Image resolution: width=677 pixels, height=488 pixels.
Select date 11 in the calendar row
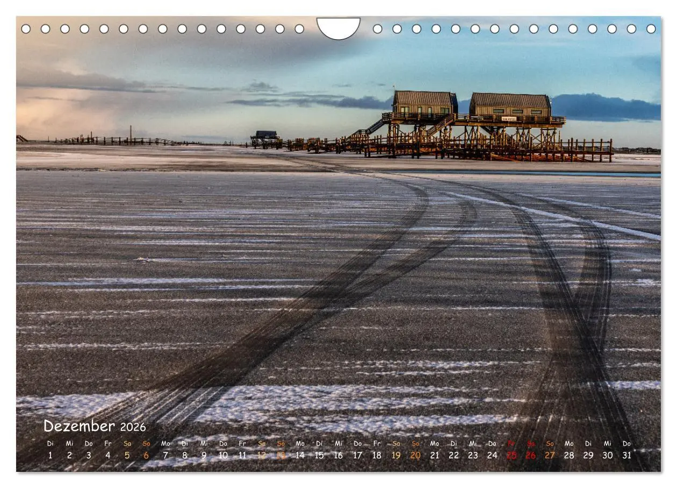pos(242,455)
